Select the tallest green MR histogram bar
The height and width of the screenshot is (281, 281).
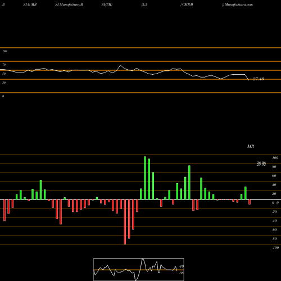[x=145, y=178]
